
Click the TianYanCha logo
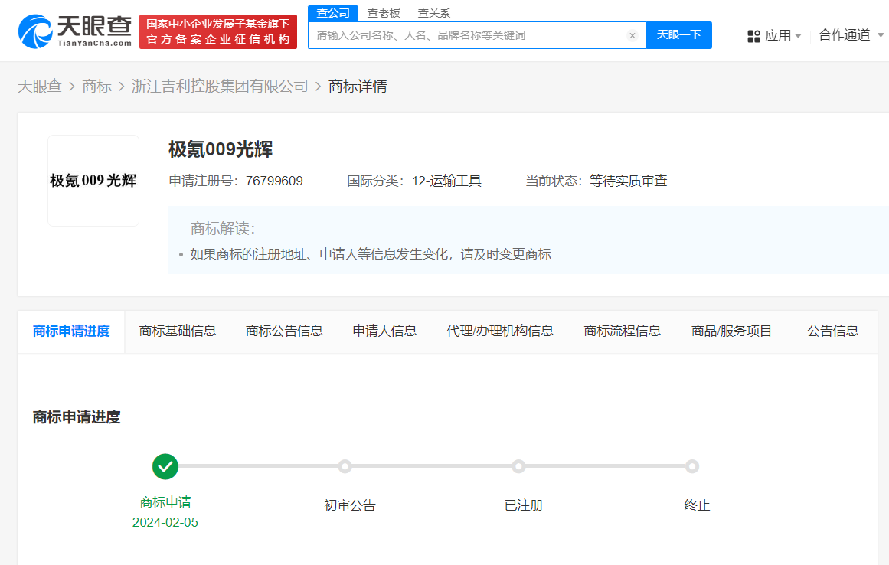(x=74, y=31)
